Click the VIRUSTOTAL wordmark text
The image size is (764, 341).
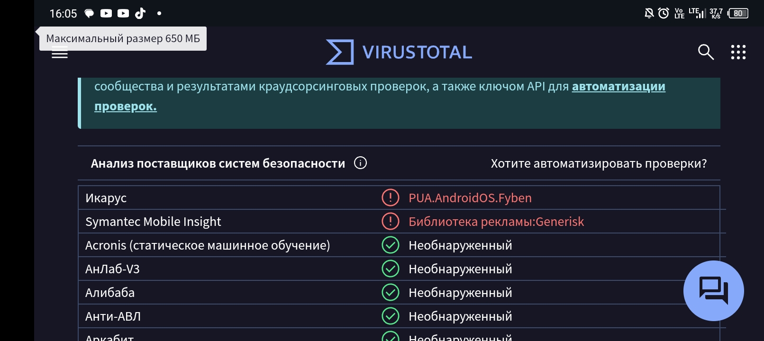(417, 52)
